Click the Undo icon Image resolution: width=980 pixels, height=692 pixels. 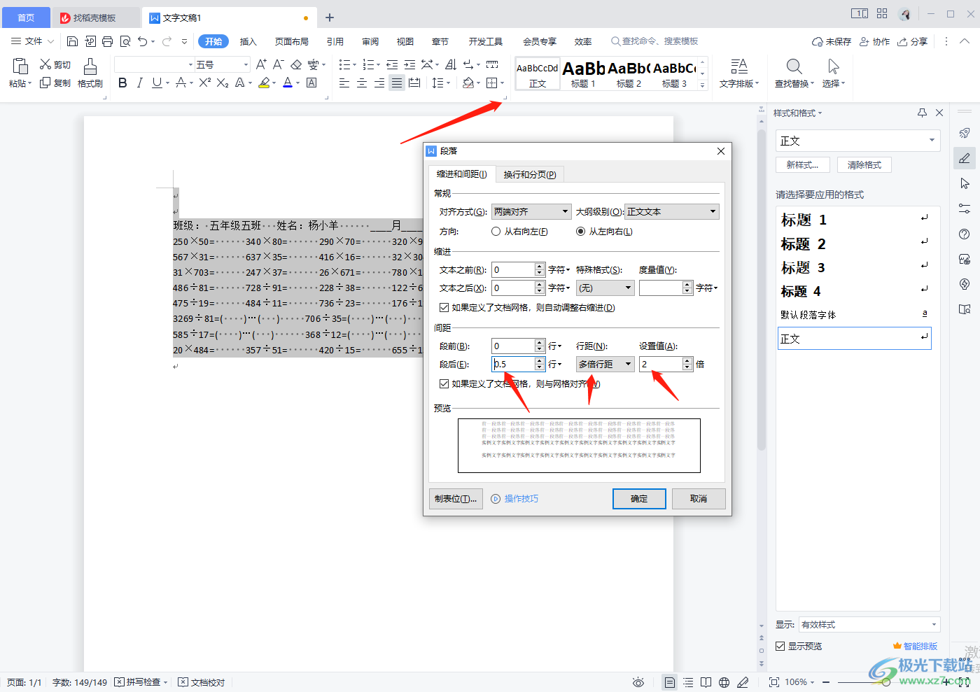tap(143, 41)
